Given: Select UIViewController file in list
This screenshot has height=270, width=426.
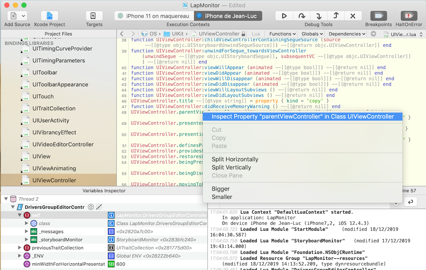Looking at the screenshot, I should pos(59,180).
